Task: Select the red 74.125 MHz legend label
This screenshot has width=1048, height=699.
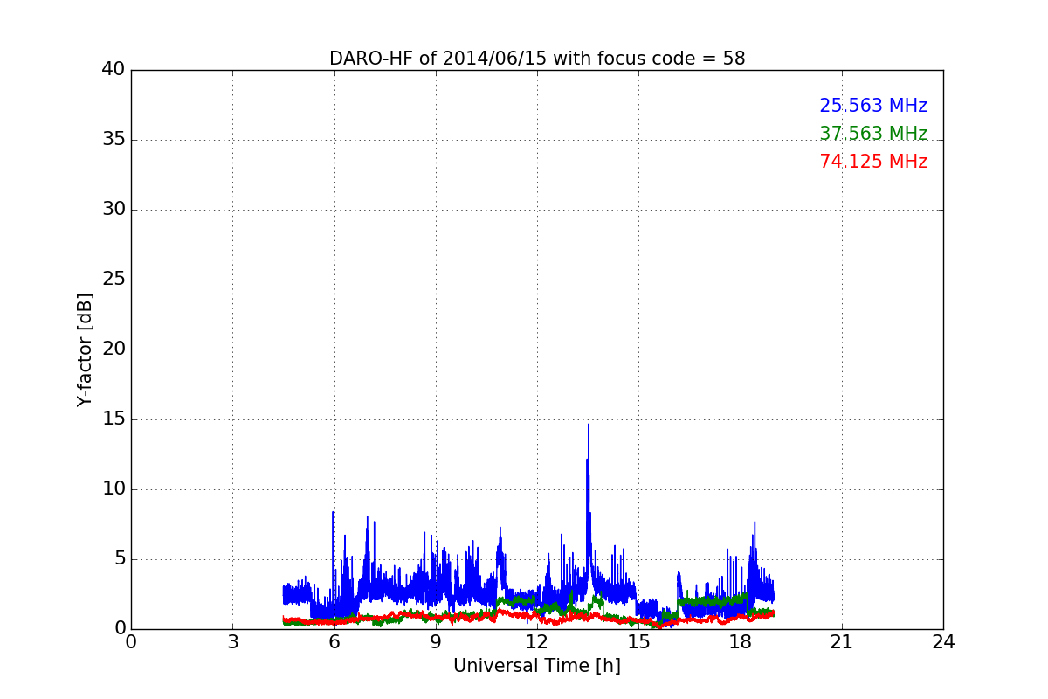Action: tap(873, 162)
